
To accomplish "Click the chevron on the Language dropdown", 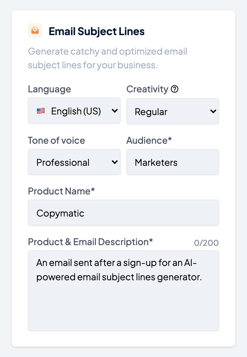I will pyautogui.click(x=115, y=111).
